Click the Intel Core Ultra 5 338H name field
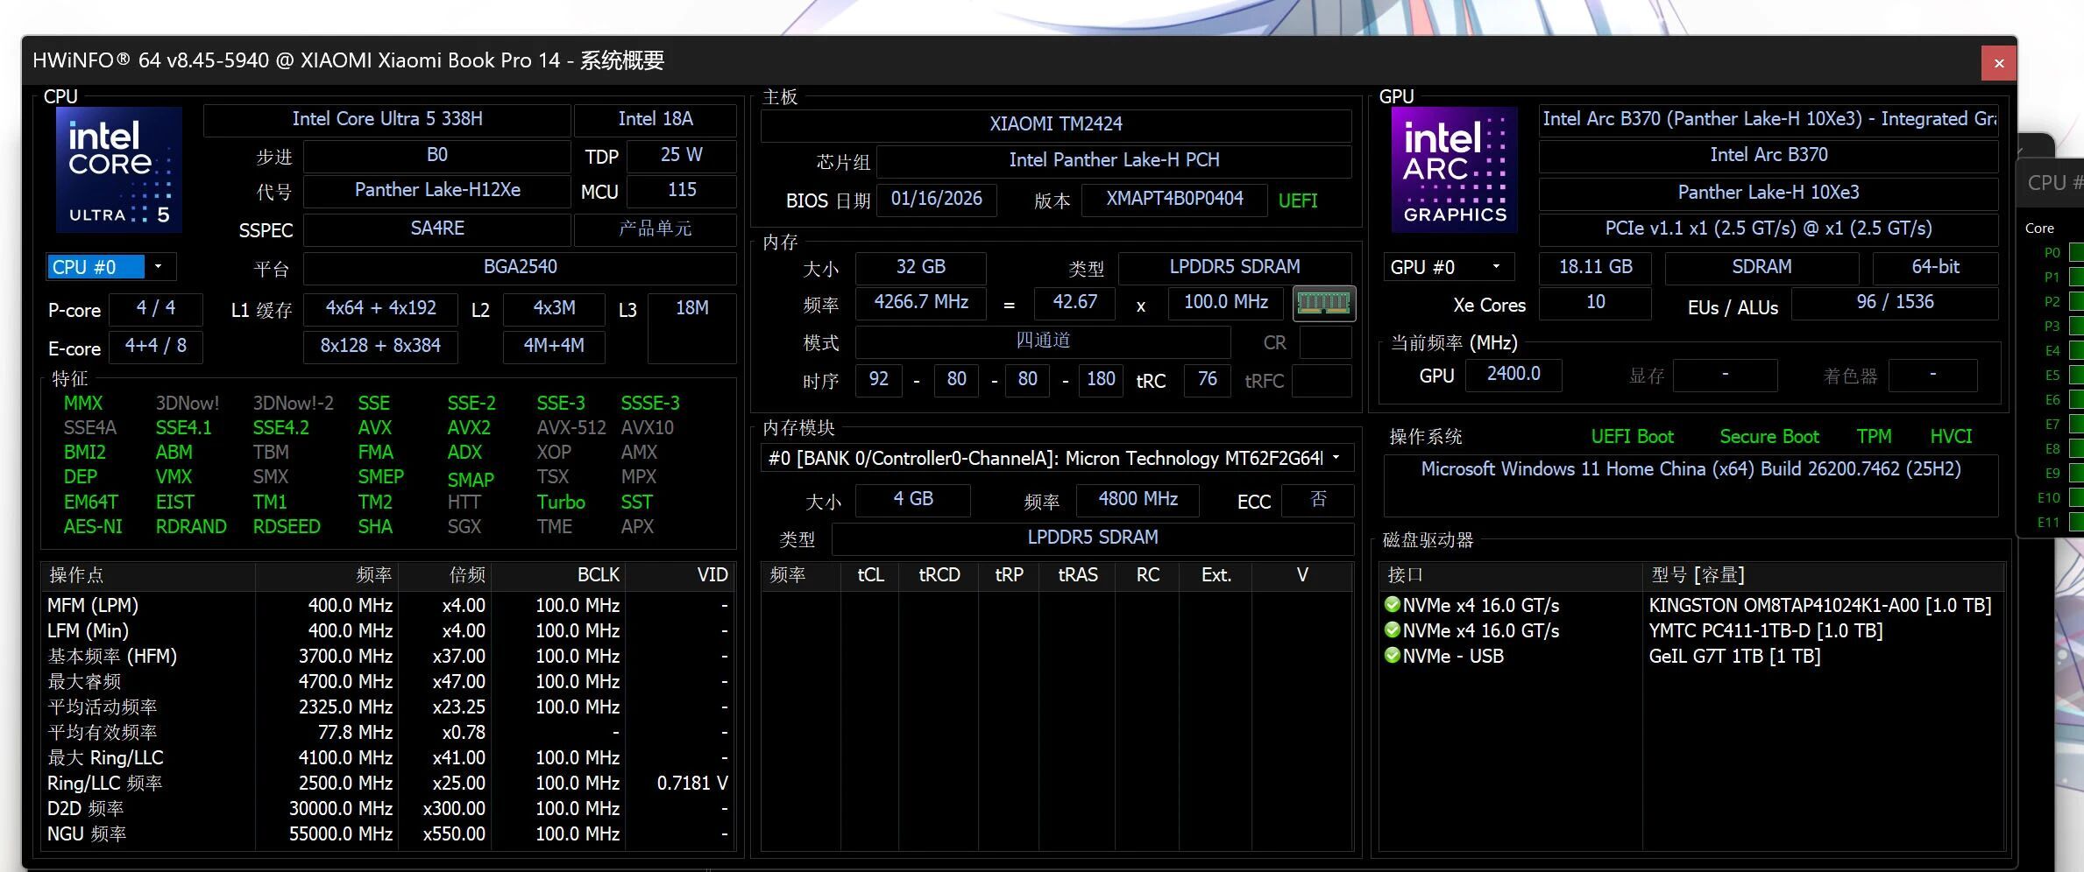The image size is (2084, 872). 387,119
